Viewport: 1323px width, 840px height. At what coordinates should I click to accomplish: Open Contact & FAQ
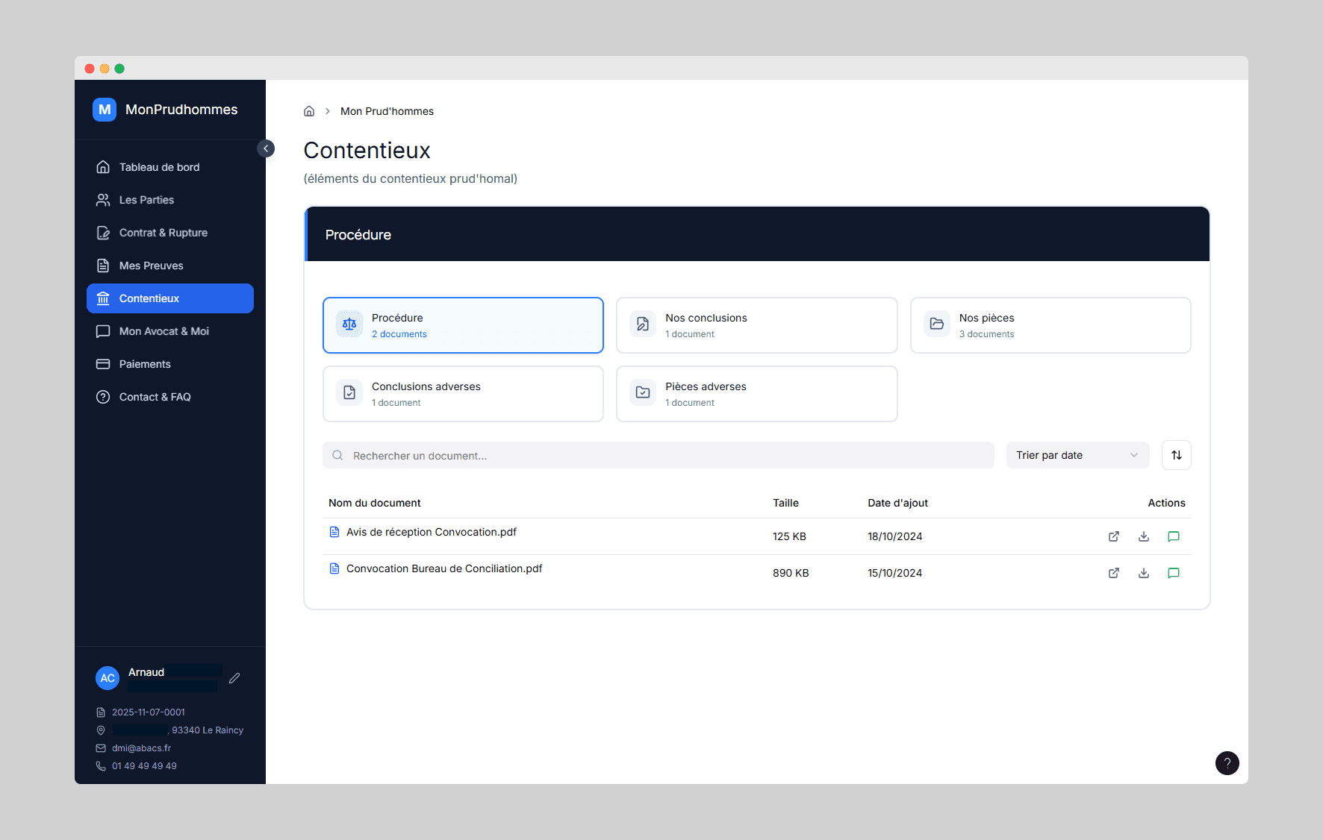[x=155, y=396]
